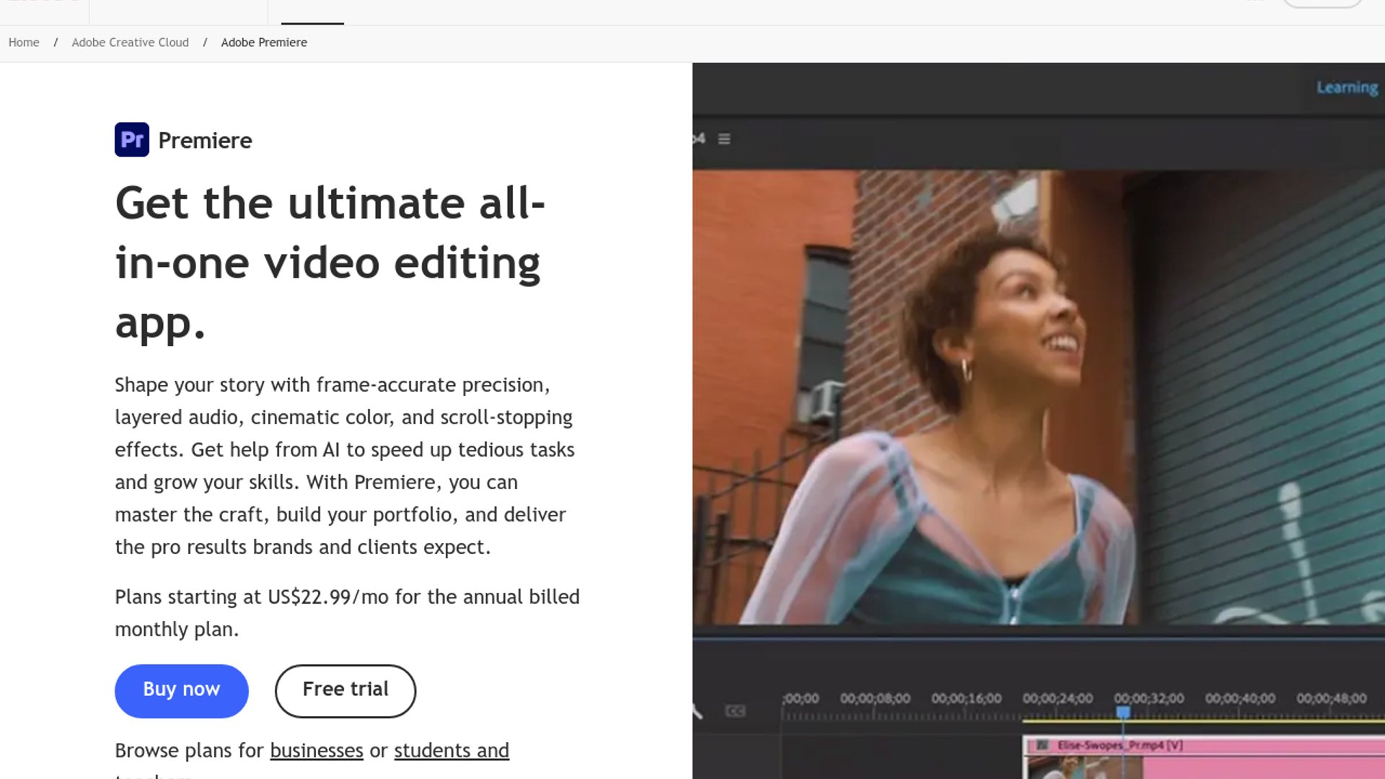Open Adobe Creative Cloud breadcrumb link
Image resolution: width=1385 pixels, height=779 pixels.
[x=130, y=43]
